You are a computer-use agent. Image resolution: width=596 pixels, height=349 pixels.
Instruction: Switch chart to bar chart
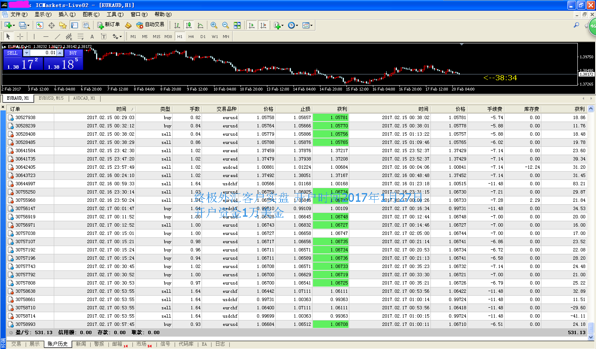pos(177,25)
